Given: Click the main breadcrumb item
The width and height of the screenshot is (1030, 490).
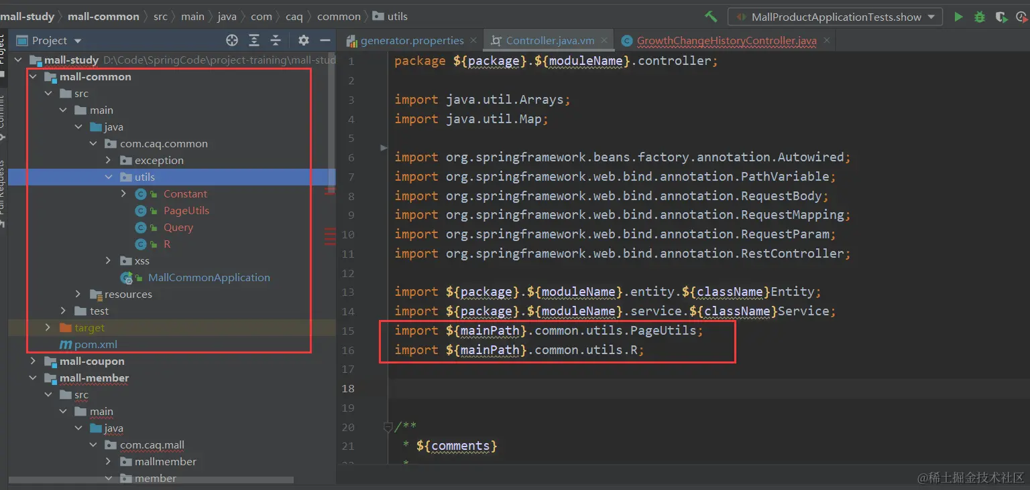Looking at the screenshot, I should pyautogui.click(x=192, y=17).
